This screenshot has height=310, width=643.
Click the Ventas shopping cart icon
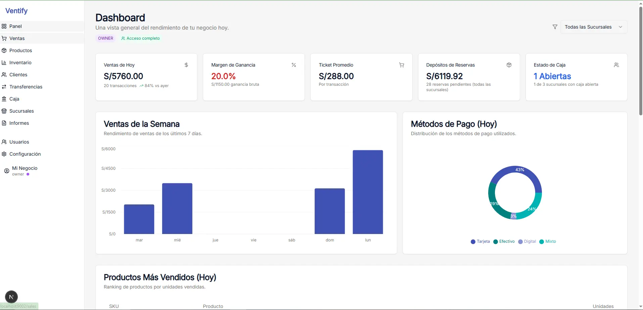pos(4,38)
